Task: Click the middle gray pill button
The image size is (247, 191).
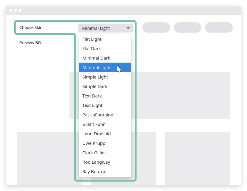Action: pyautogui.click(x=187, y=27)
